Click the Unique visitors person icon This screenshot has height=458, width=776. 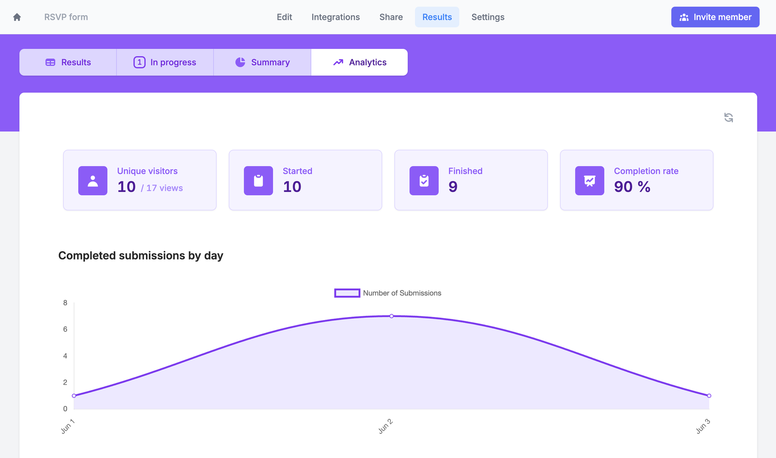[x=93, y=181]
